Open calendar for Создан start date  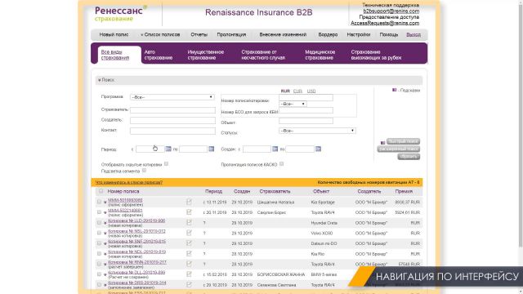click(275, 149)
